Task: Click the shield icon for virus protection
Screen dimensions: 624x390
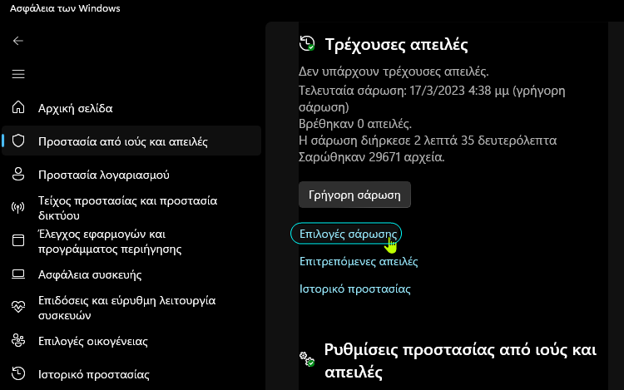Action: (x=18, y=141)
